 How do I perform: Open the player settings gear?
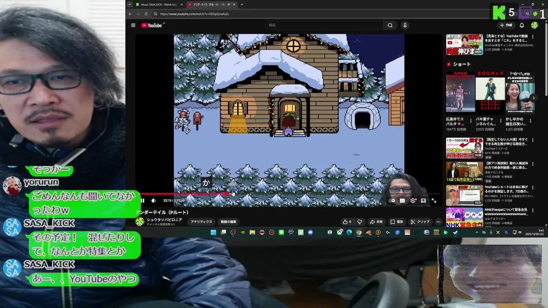[x=413, y=200]
